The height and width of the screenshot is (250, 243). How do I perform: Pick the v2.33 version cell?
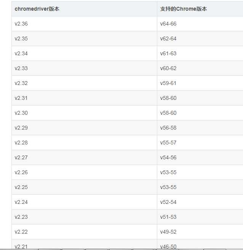tap(85, 68)
